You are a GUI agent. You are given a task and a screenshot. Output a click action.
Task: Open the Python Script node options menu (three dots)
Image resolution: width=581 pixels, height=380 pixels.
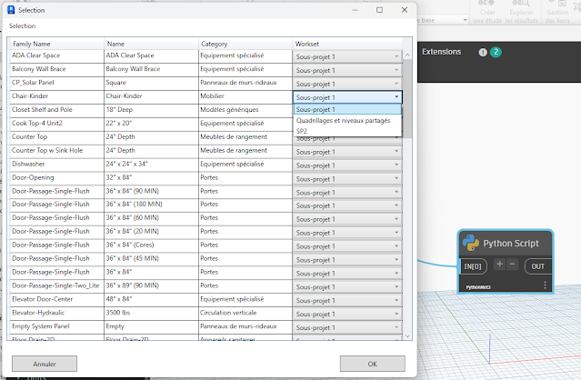pyautogui.click(x=546, y=285)
